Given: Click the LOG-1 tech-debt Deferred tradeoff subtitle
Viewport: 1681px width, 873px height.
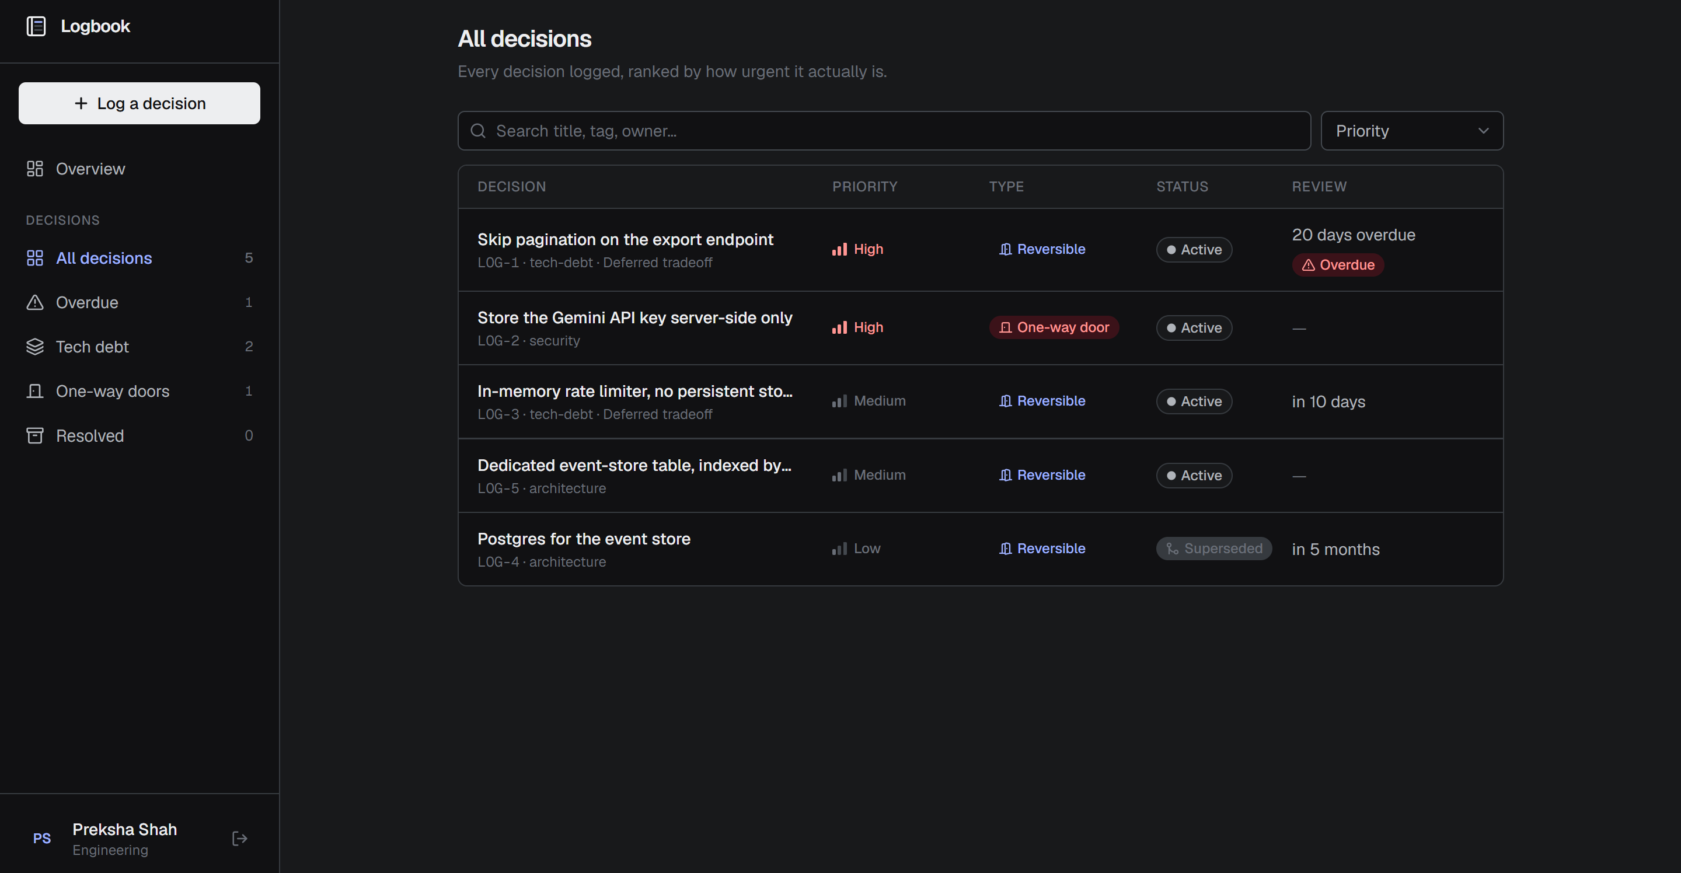Looking at the screenshot, I should (595, 263).
